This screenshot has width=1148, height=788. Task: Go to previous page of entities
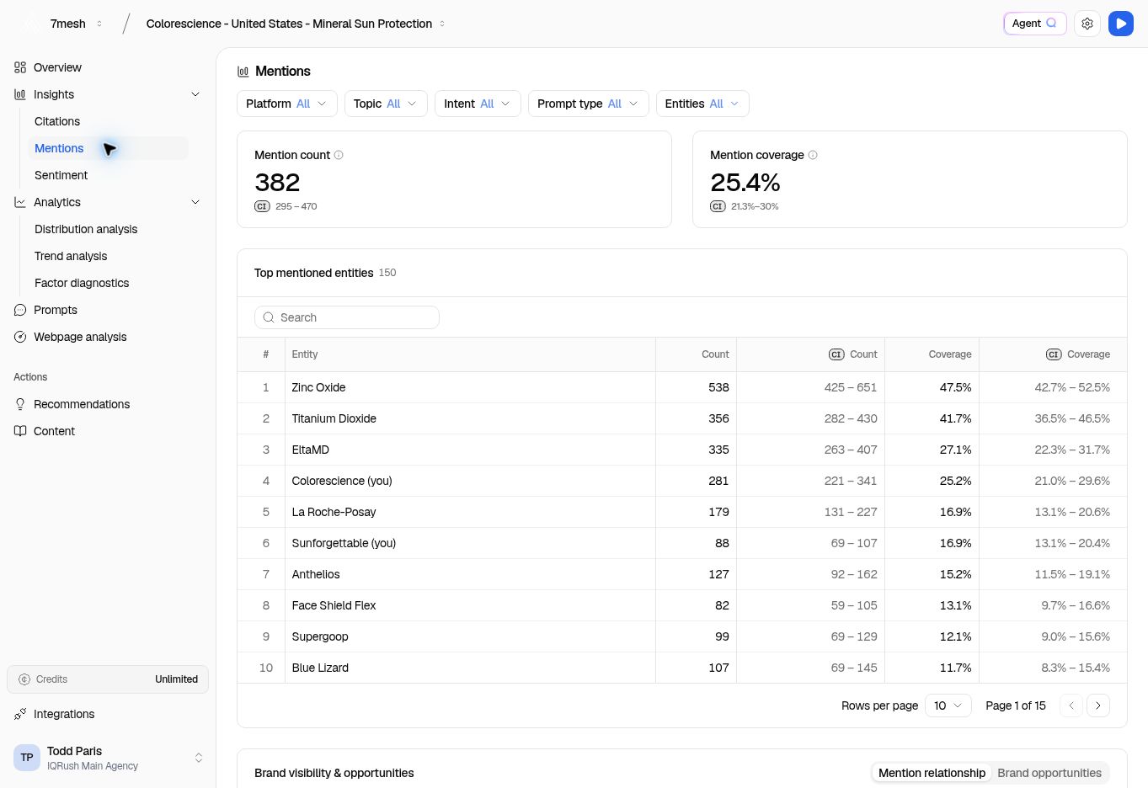pos(1071,705)
